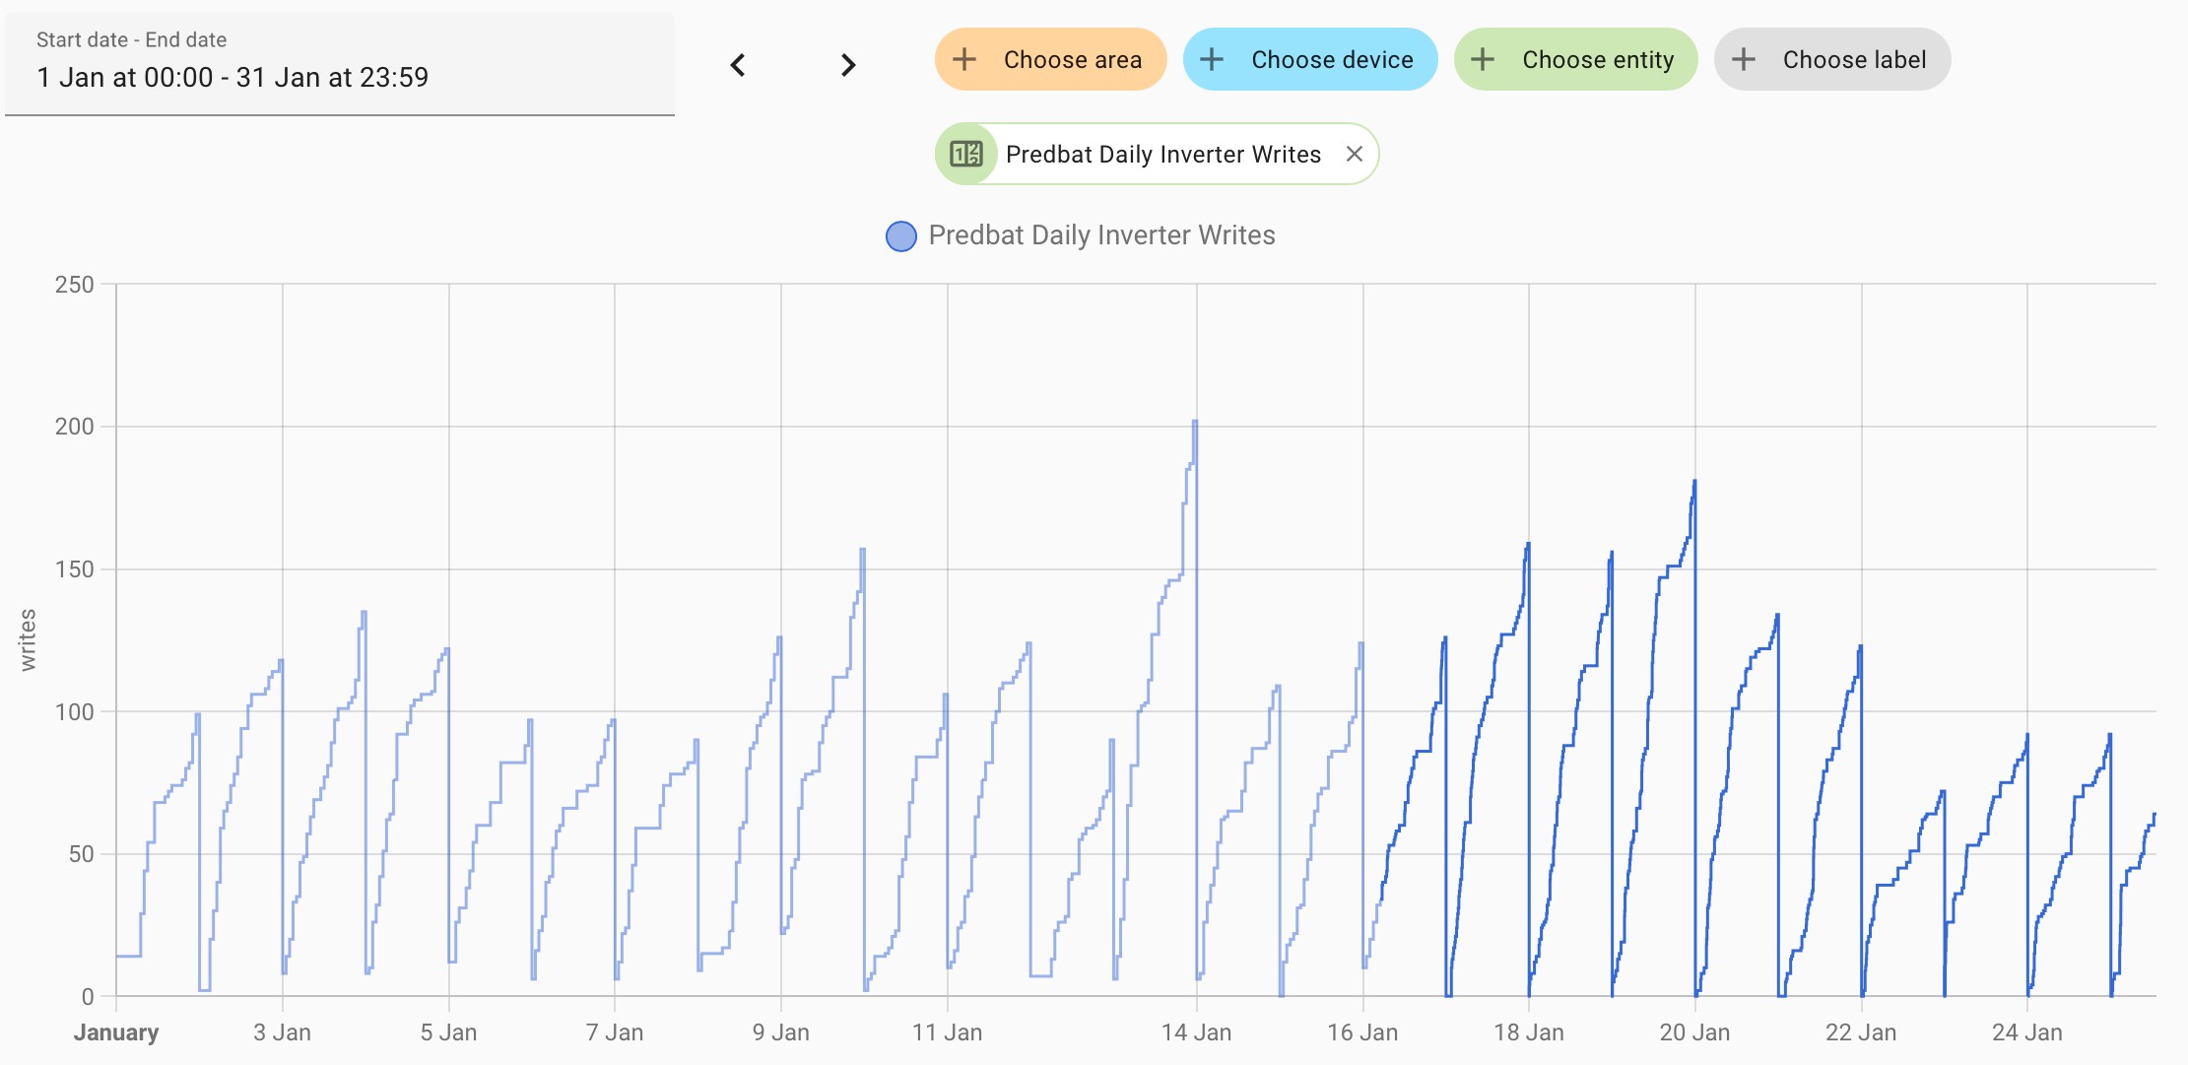
Task: Click the plus icon on Choose entity
Action: click(1483, 59)
